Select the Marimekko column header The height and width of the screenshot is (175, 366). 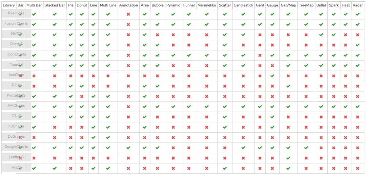pyautogui.click(x=206, y=5)
